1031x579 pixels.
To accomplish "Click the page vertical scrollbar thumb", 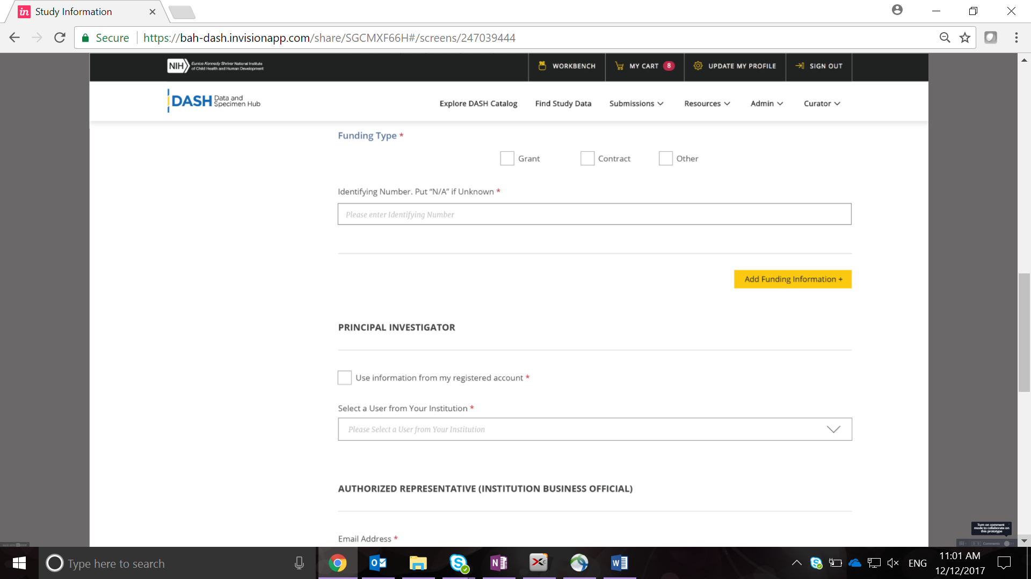I will click(1024, 332).
